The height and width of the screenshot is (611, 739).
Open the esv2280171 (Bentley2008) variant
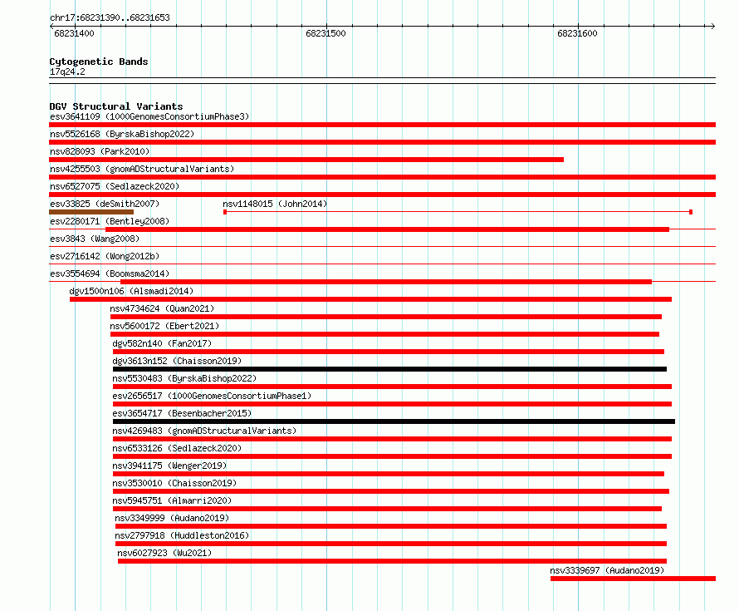coord(110,221)
